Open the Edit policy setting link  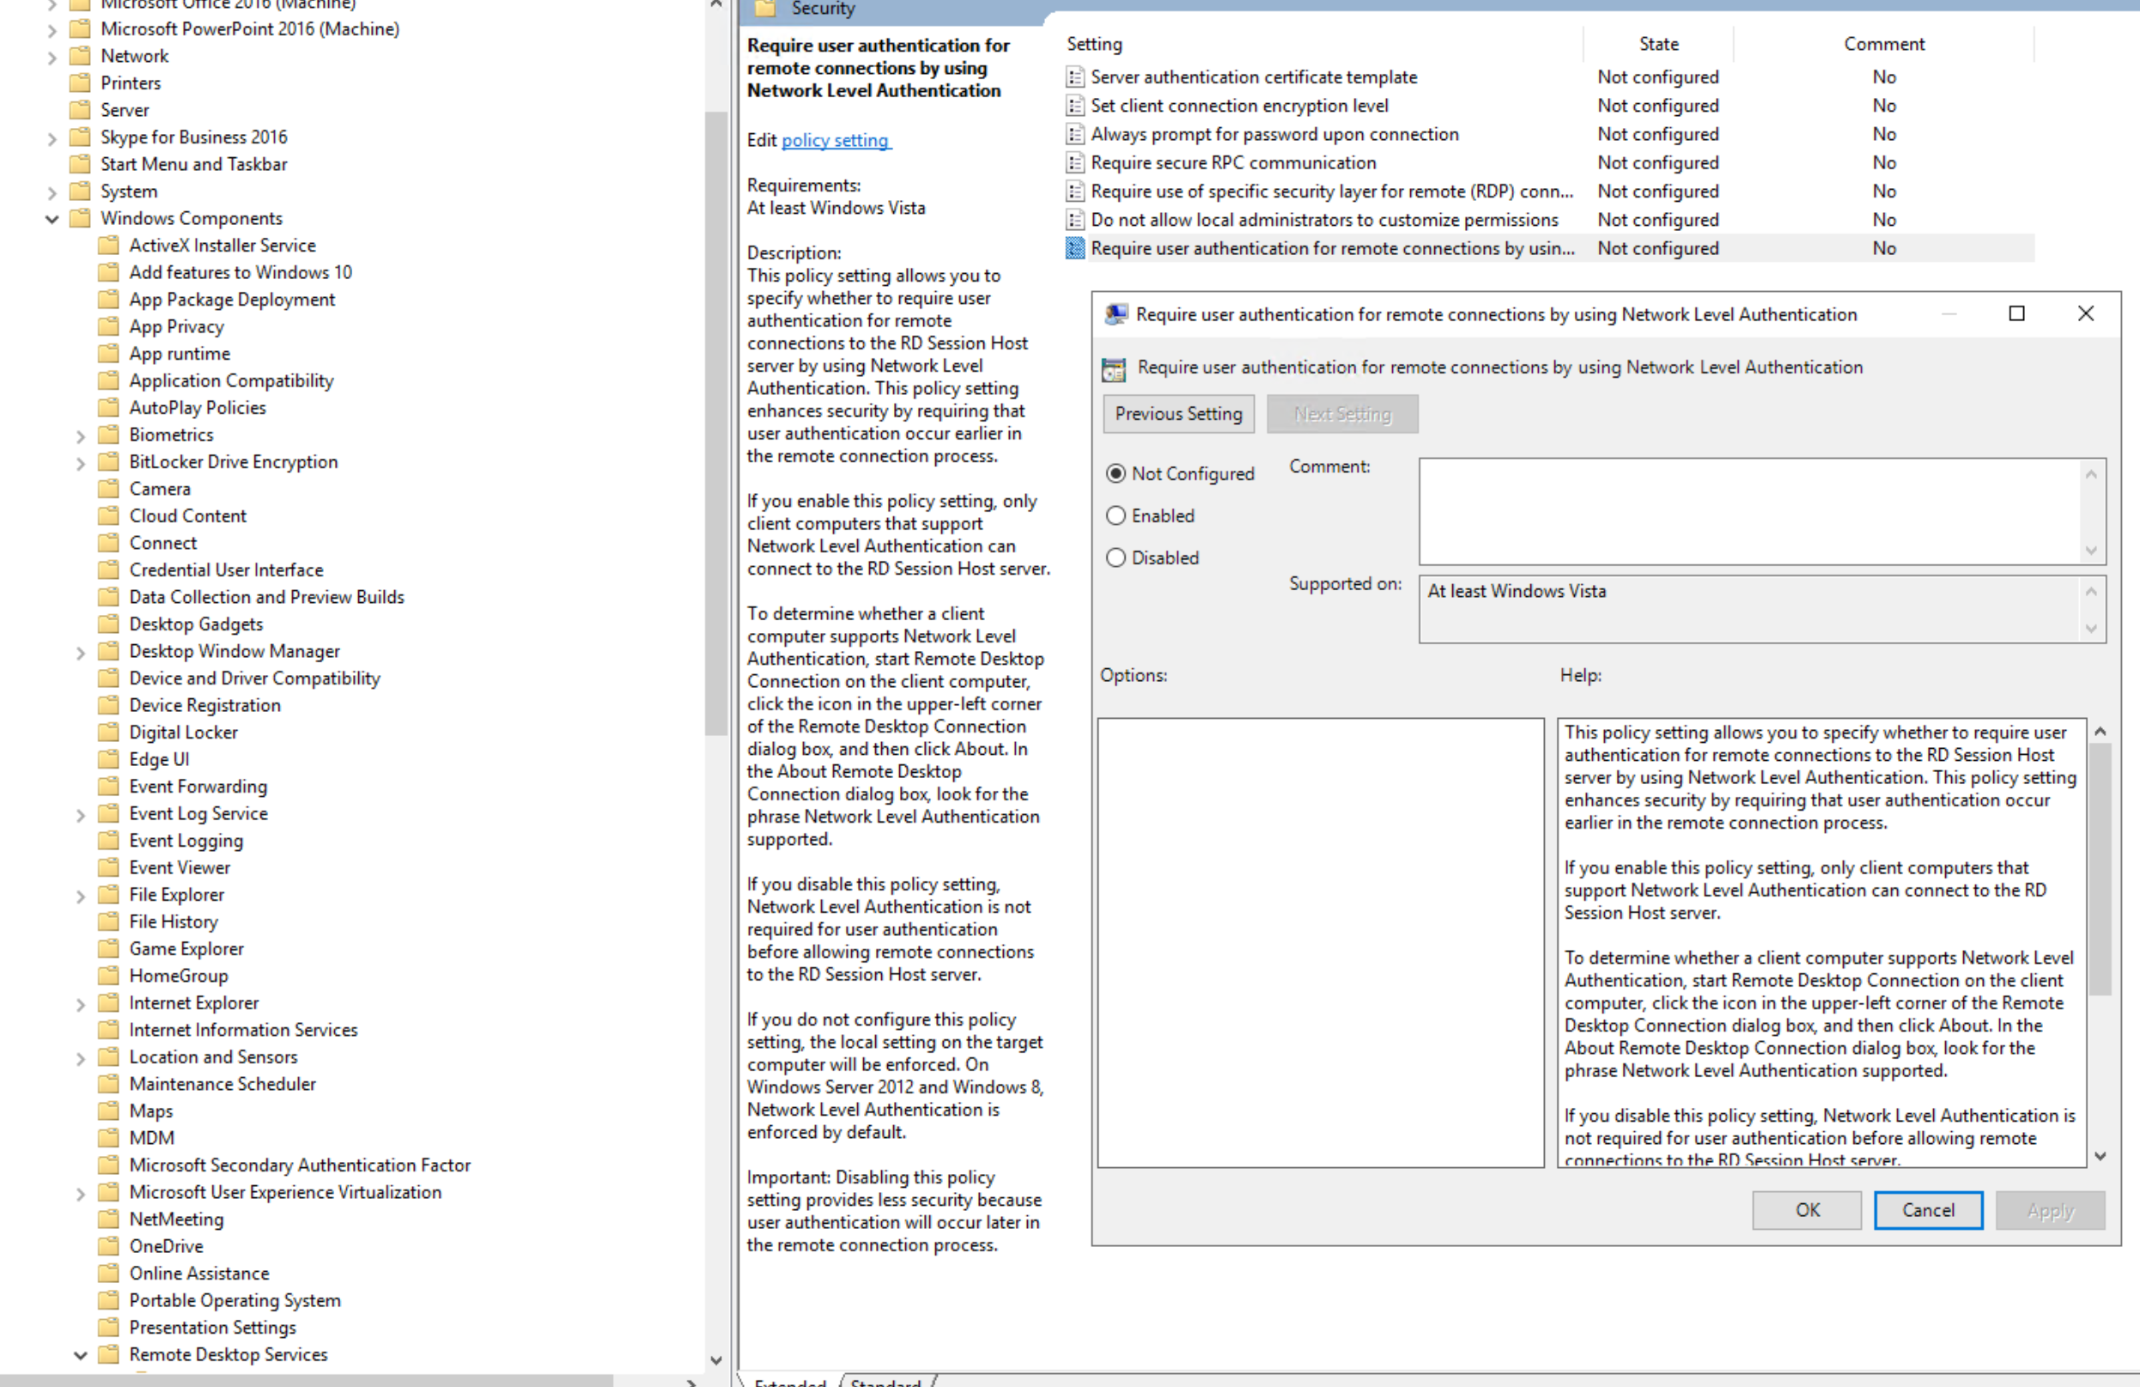[x=836, y=140]
